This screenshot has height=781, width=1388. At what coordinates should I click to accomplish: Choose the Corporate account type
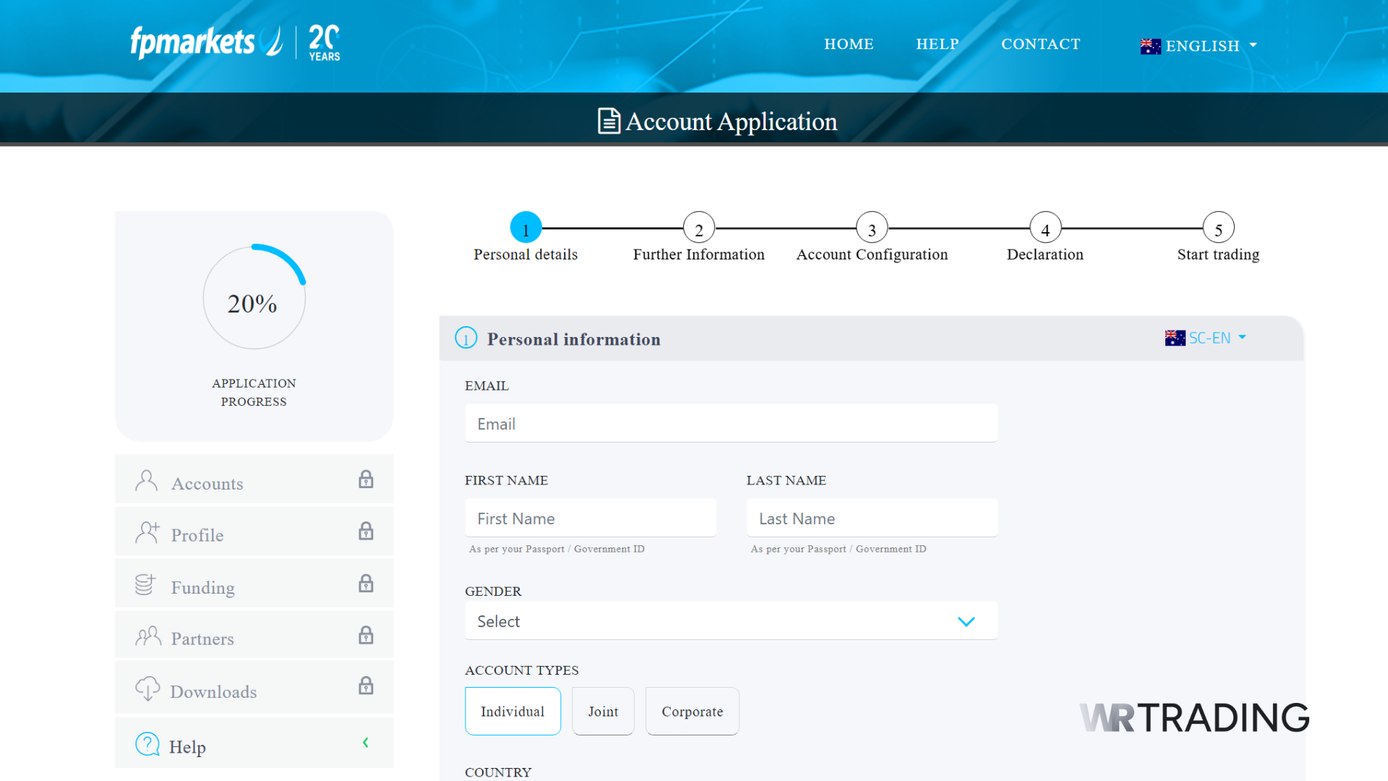tap(692, 712)
